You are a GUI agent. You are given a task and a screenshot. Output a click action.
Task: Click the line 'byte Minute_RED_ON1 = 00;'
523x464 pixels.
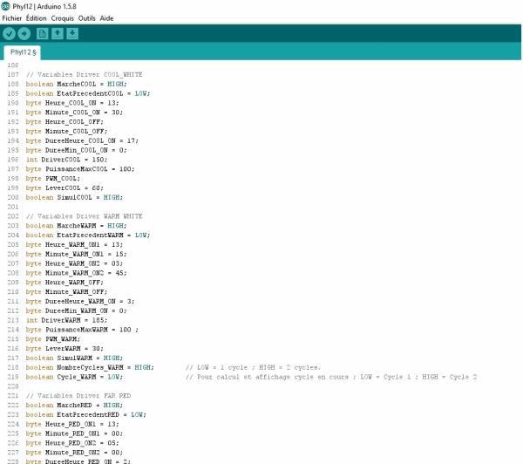[x=74, y=433]
